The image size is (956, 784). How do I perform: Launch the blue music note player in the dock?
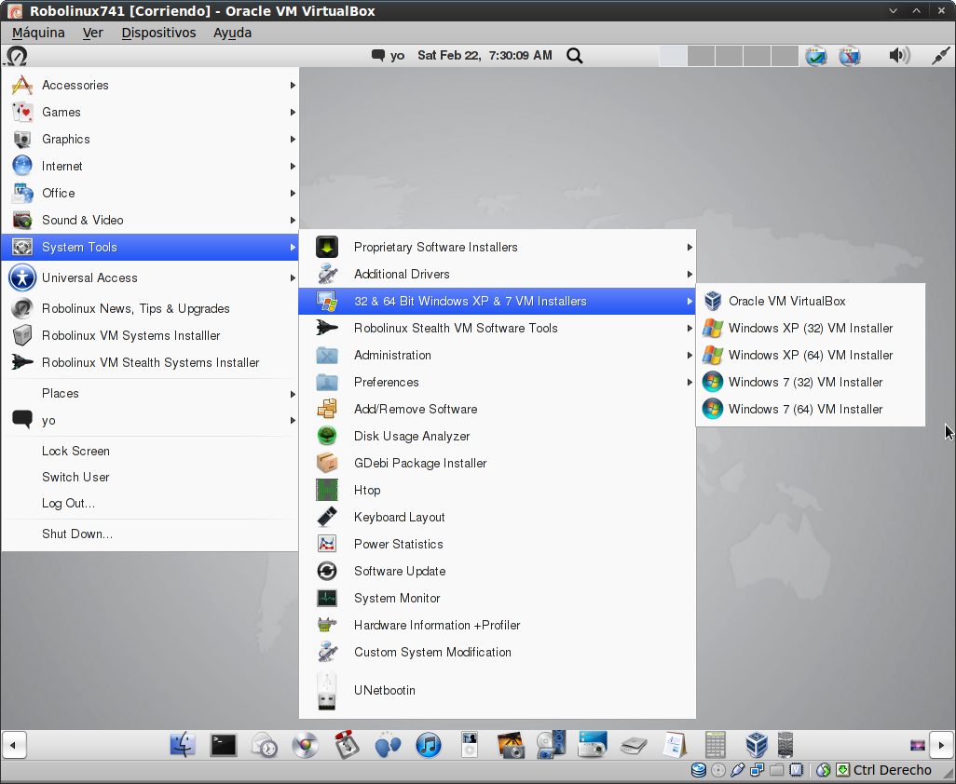coord(429,745)
